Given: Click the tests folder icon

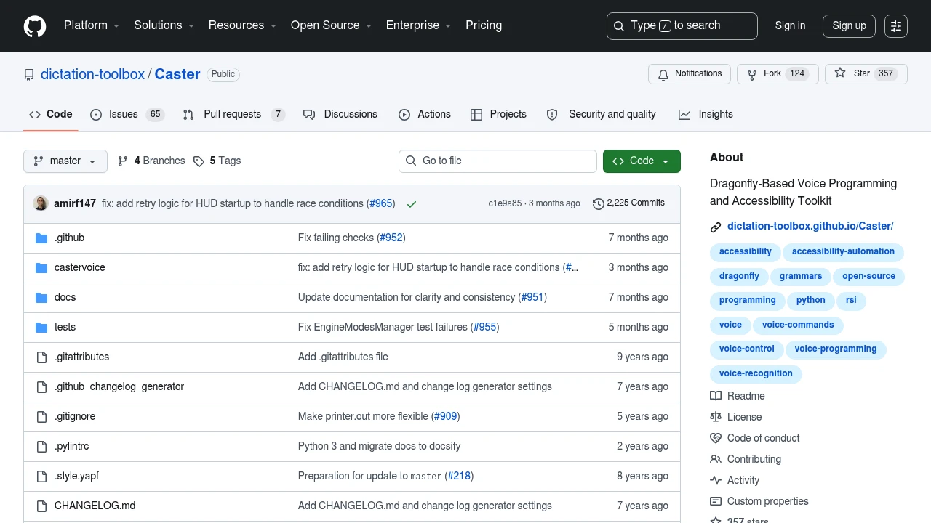Looking at the screenshot, I should point(41,328).
